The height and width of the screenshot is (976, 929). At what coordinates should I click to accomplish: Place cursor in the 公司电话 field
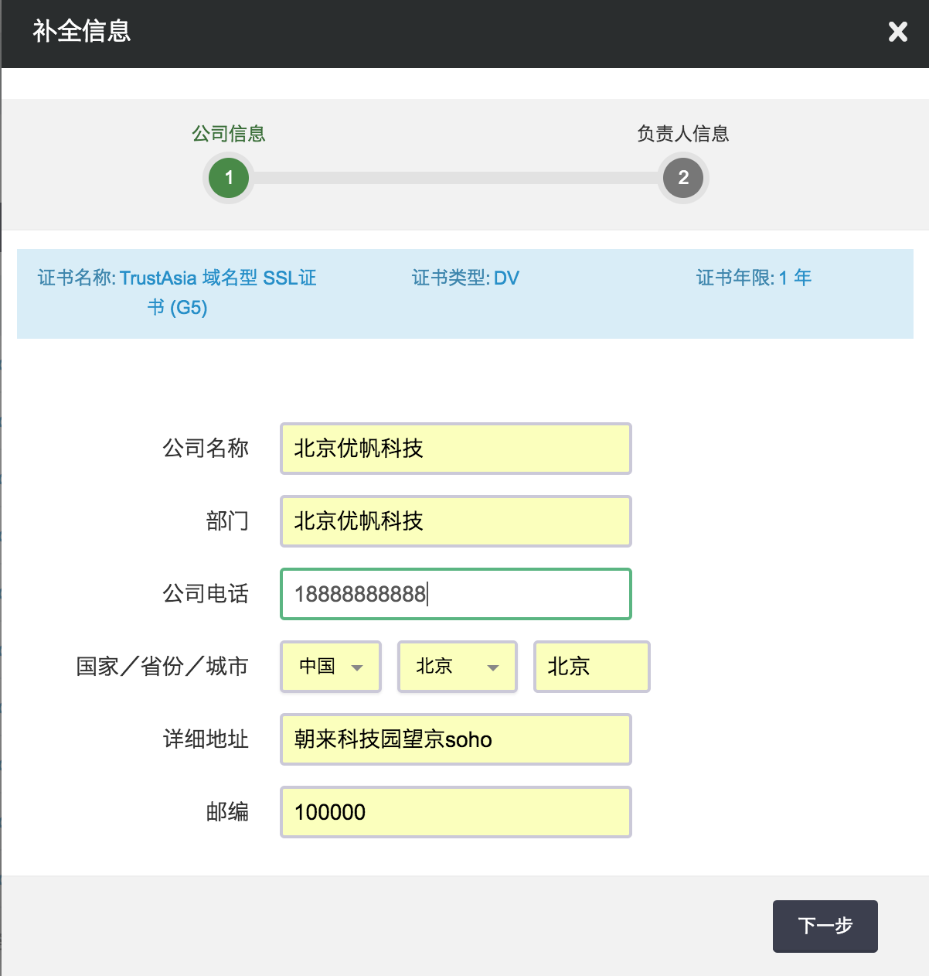click(x=455, y=594)
